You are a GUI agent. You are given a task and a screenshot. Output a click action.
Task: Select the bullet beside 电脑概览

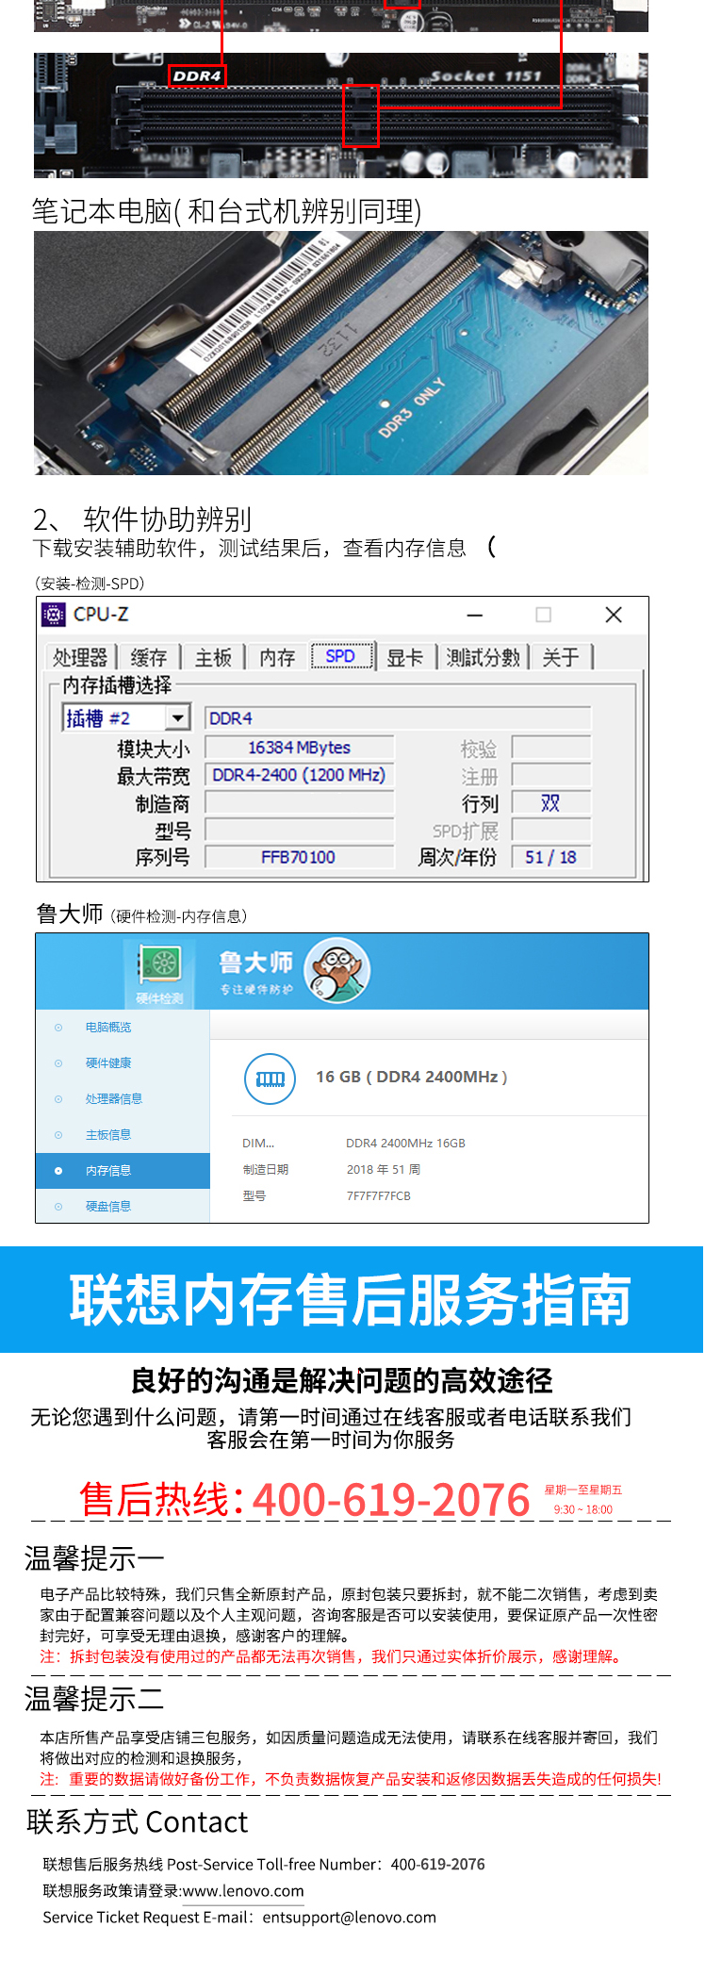coord(58,1028)
